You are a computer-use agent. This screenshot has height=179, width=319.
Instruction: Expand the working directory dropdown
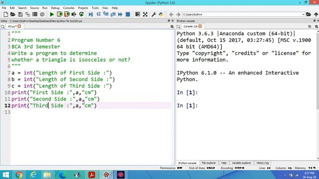(303, 14)
